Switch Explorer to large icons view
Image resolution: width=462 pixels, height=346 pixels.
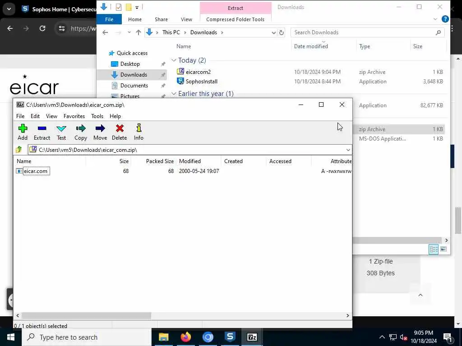tap(444, 249)
